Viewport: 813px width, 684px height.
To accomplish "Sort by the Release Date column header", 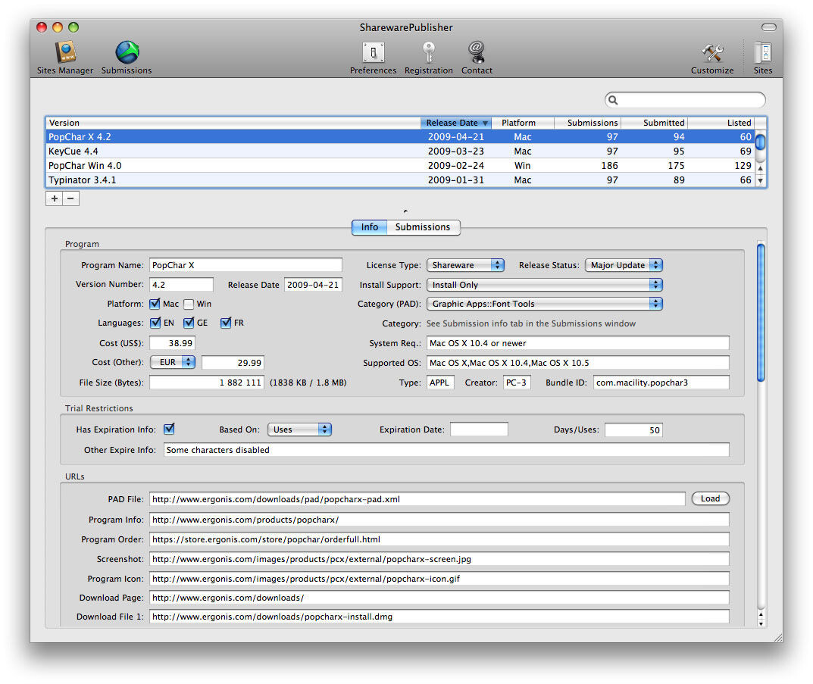I will coord(456,123).
